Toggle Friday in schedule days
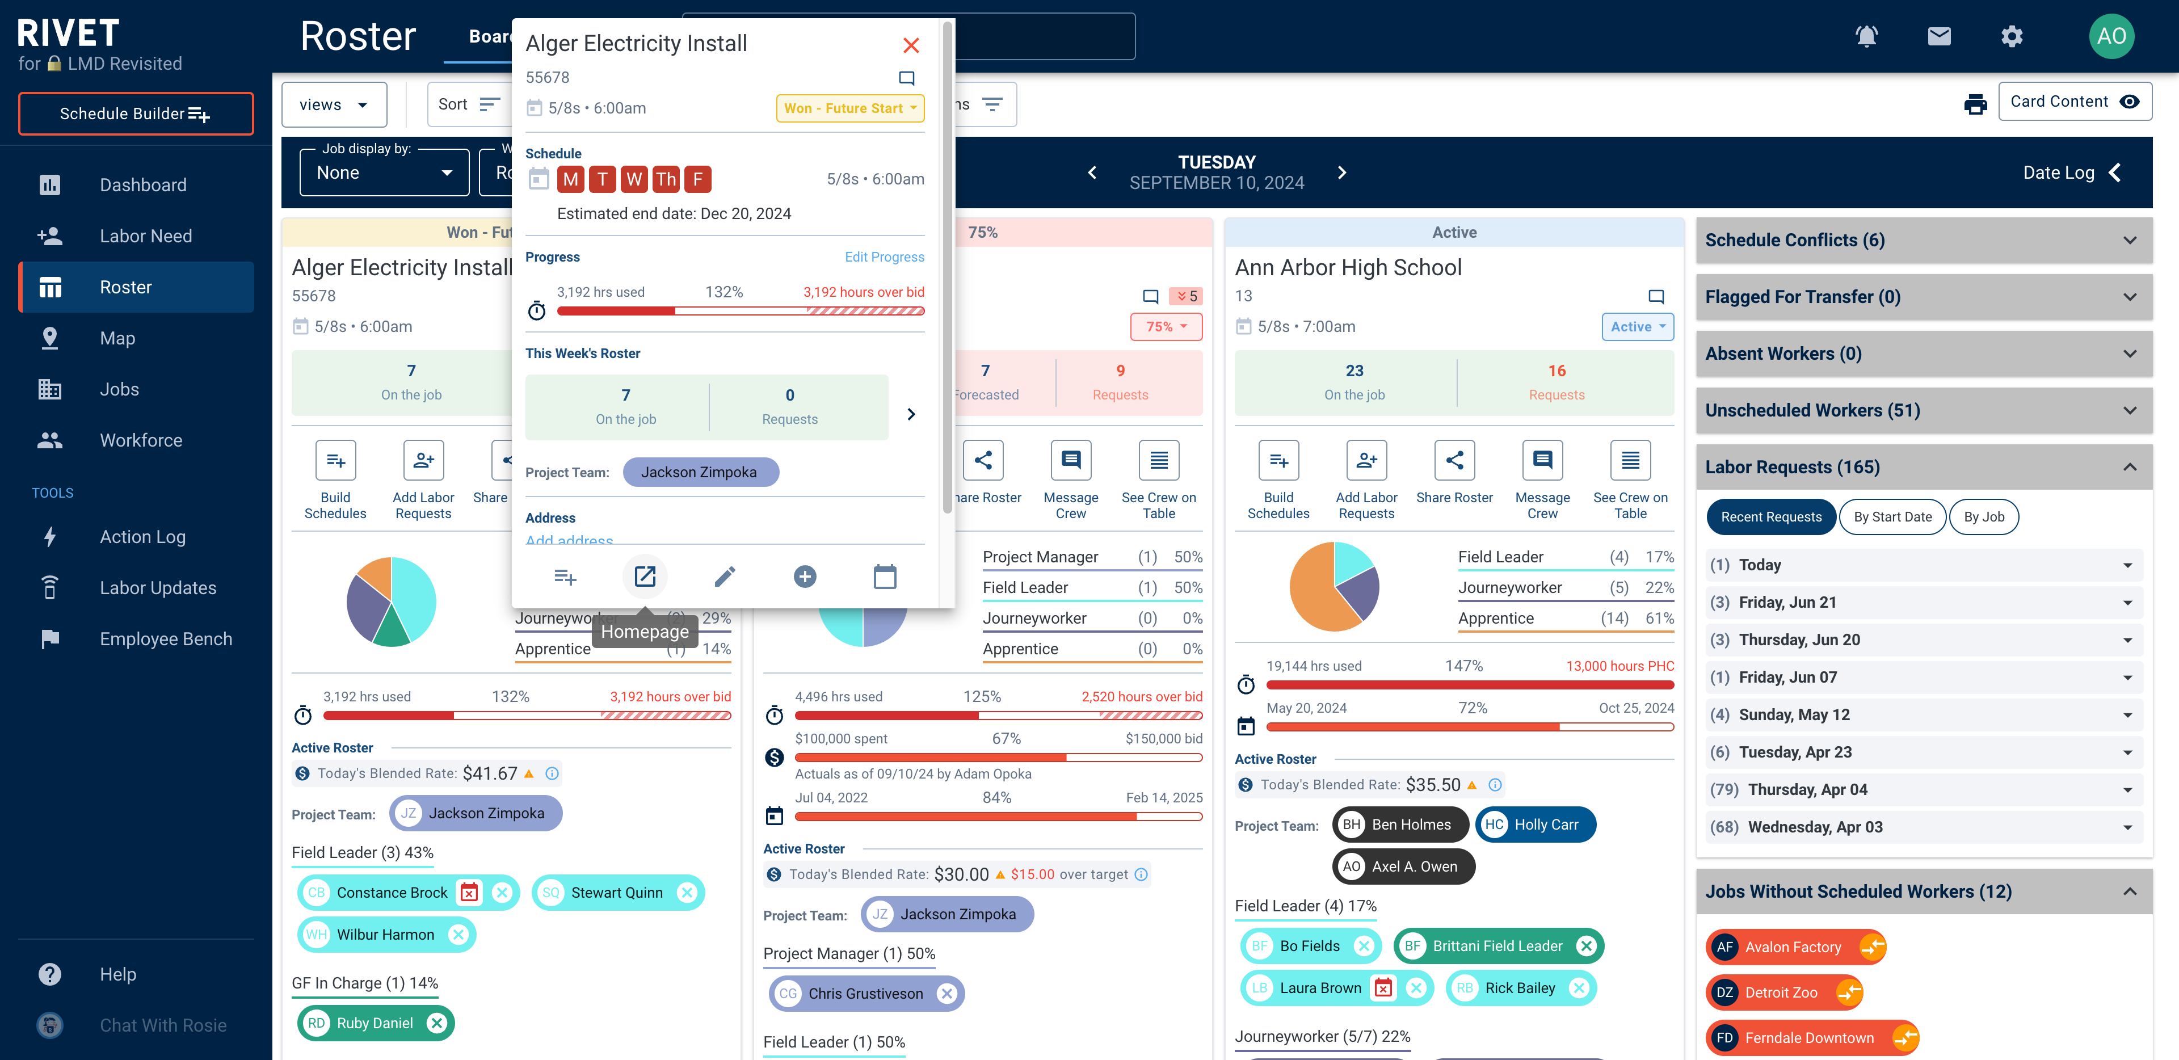Screen dimensions: 2179x1060 pyautogui.click(x=698, y=179)
